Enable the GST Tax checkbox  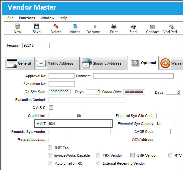[50, 147]
